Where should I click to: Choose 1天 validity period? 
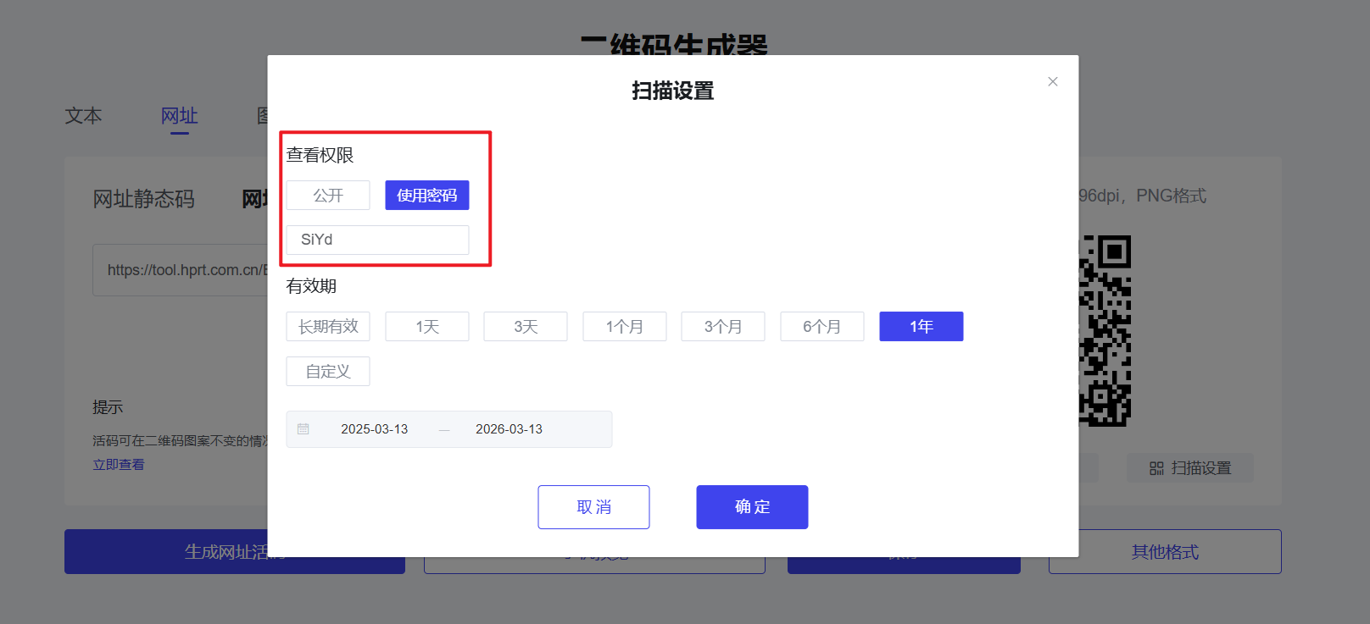(x=427, y=327)
